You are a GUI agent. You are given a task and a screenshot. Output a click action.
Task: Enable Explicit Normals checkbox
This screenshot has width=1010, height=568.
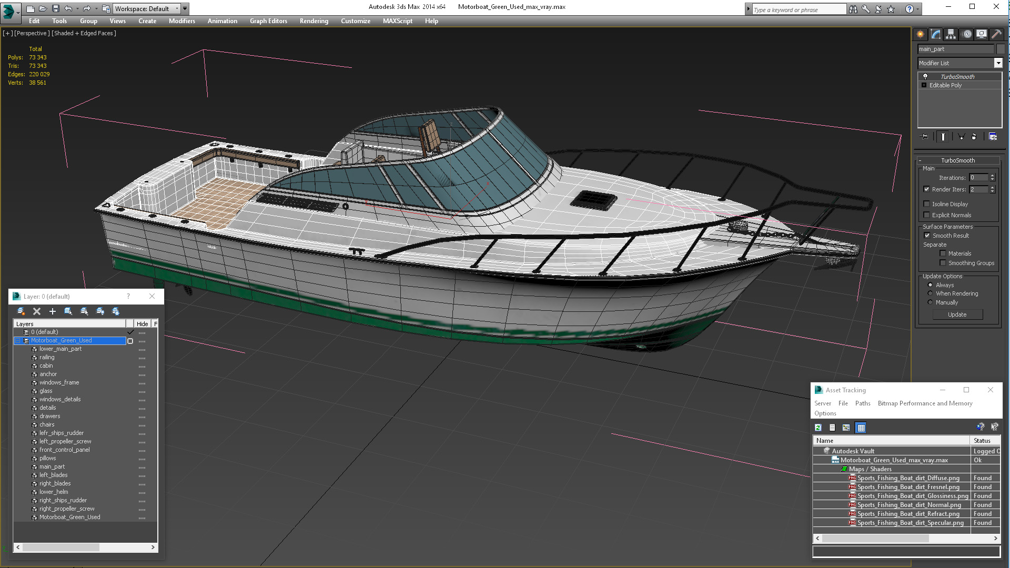coord(927,215)
